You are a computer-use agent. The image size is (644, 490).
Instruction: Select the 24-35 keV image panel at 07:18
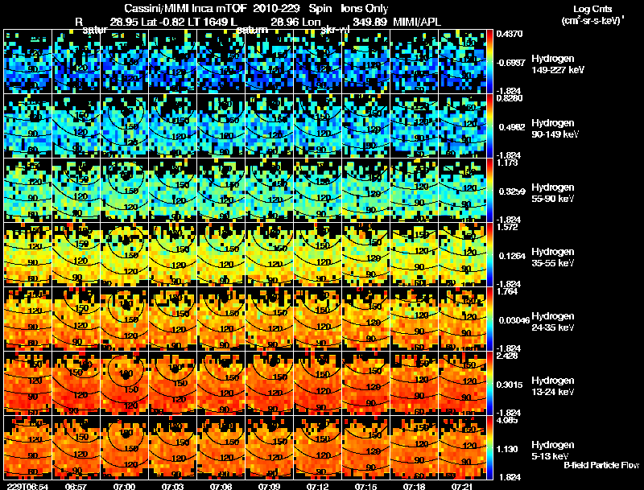coord(415,319)
